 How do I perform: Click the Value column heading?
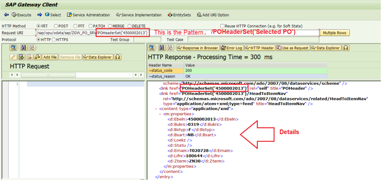coord(255,65)
